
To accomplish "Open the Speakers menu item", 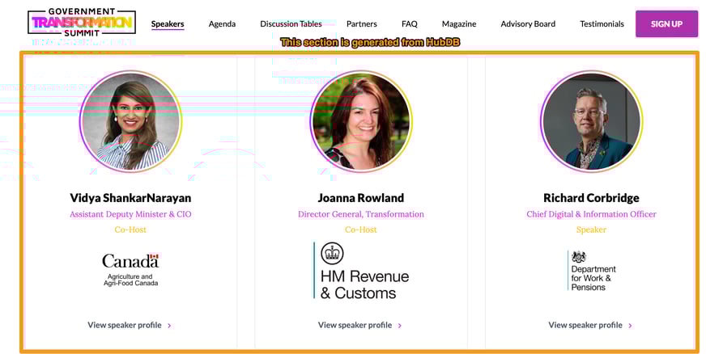I will (168, 23).
